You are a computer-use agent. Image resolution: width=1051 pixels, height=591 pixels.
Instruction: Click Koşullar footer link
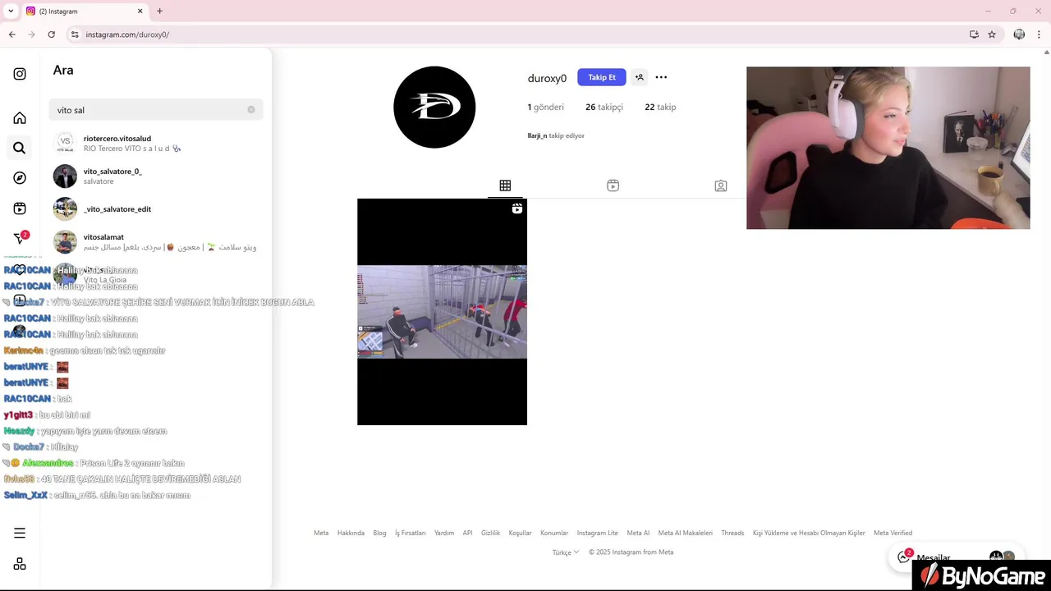coord(521,533)
